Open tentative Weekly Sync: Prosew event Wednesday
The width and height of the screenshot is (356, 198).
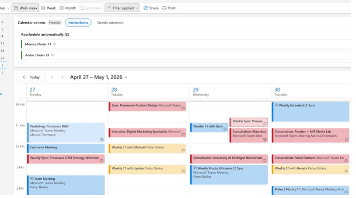248,122
